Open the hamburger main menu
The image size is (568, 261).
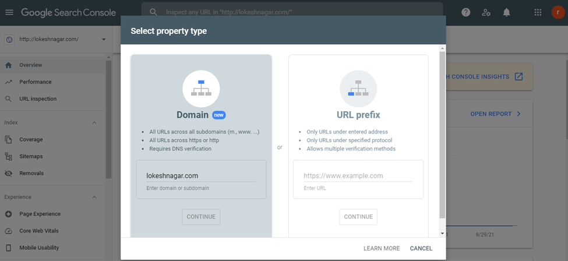tap(9, 12)
